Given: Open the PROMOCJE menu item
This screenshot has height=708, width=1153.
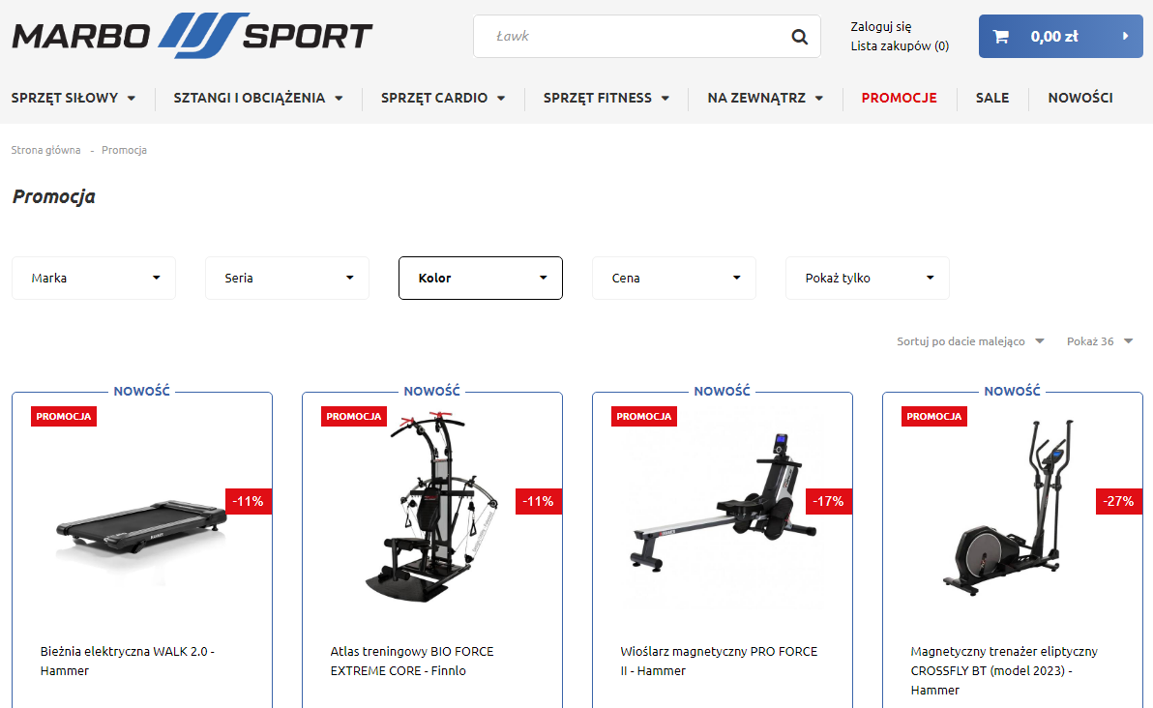Looking at the screenshot, I should pyautogui.click(x=900, y=98).
